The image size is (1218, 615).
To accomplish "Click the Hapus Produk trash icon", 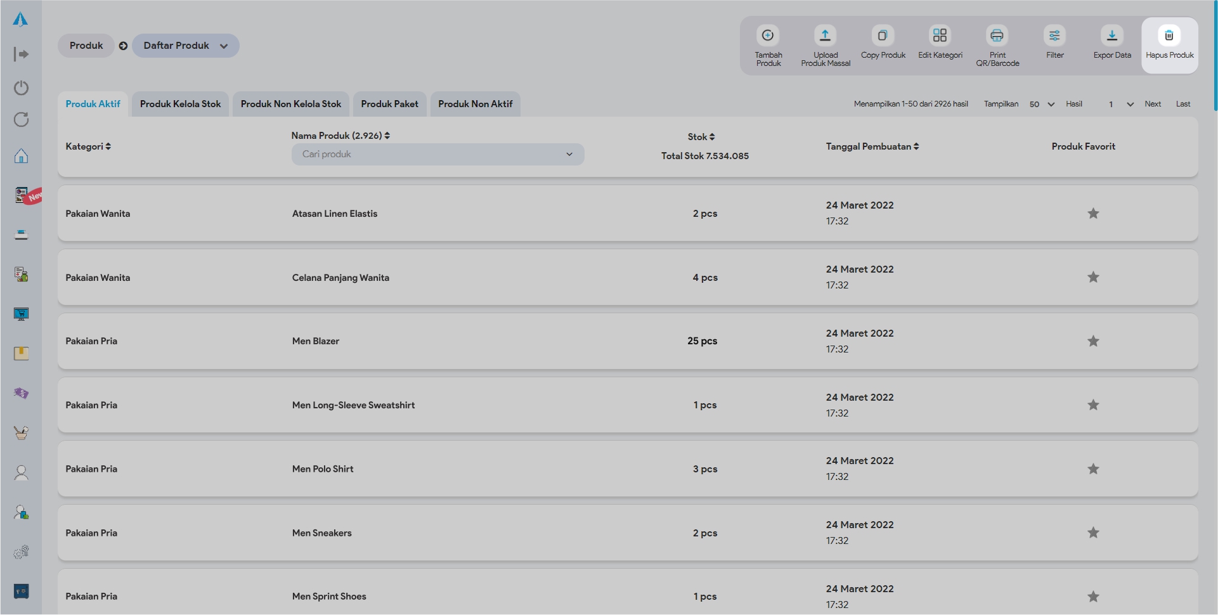I will 1169,36.
